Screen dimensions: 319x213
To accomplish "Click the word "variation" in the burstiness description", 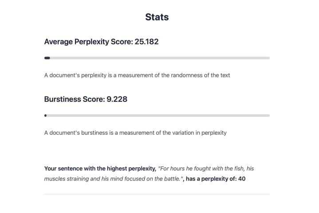I will tap(175, 133).
